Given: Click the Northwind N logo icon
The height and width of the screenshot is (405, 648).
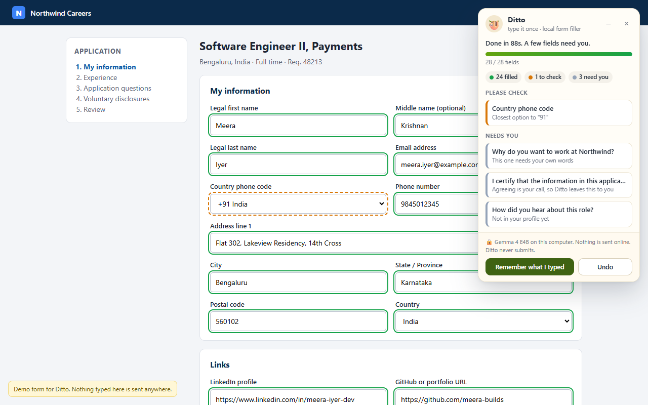Looking at the screenshot, I should click(x=19, y=13).
